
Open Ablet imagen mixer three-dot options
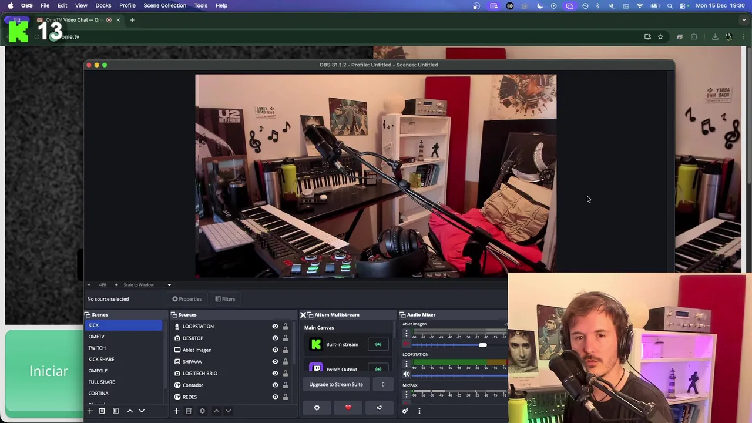(406, 334)
